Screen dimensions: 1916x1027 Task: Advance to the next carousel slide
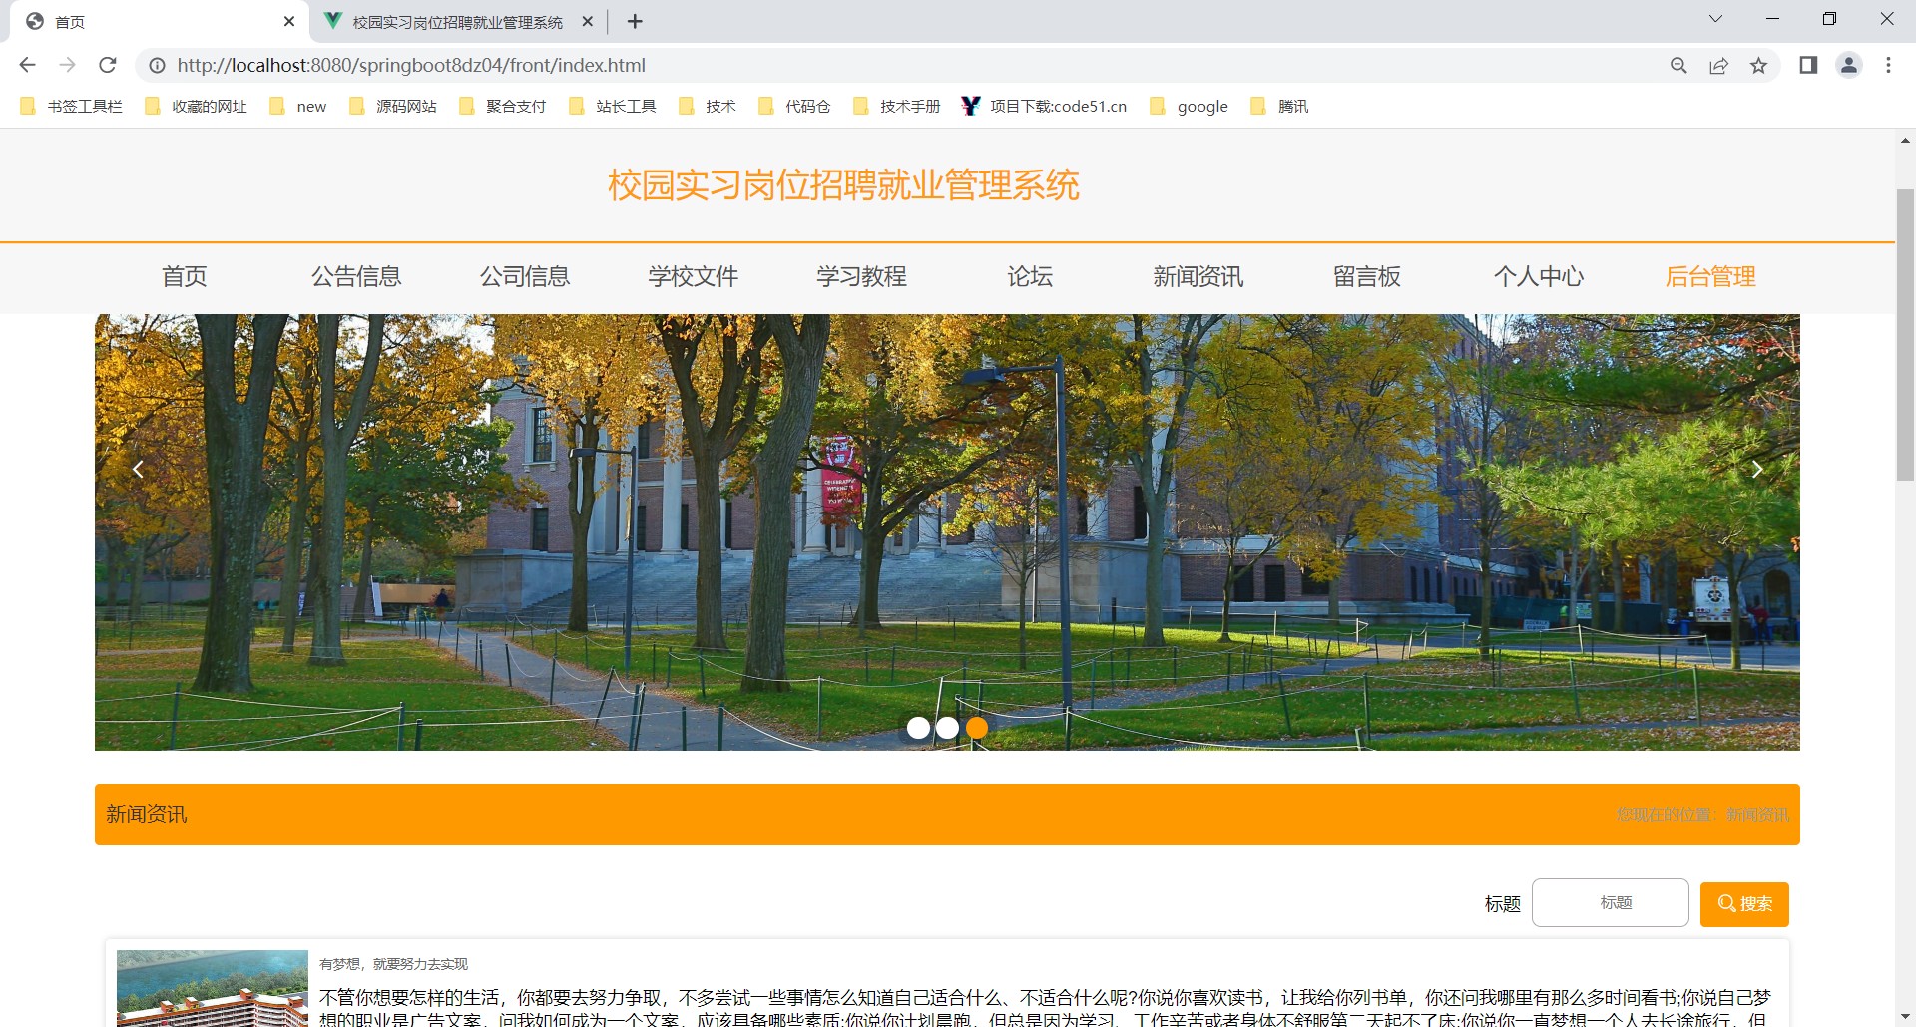1757,469
